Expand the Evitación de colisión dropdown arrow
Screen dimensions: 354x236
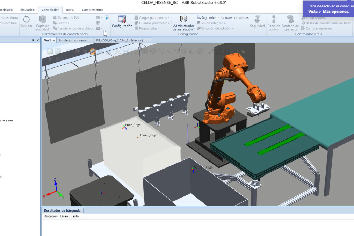pos(232,28)
